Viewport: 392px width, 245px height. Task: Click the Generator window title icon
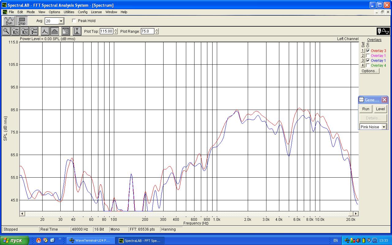click(x=361, y=100)
